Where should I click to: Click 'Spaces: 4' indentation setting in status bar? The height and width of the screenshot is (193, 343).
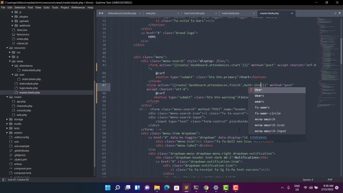pyautogui.click(x=308, y=180)
